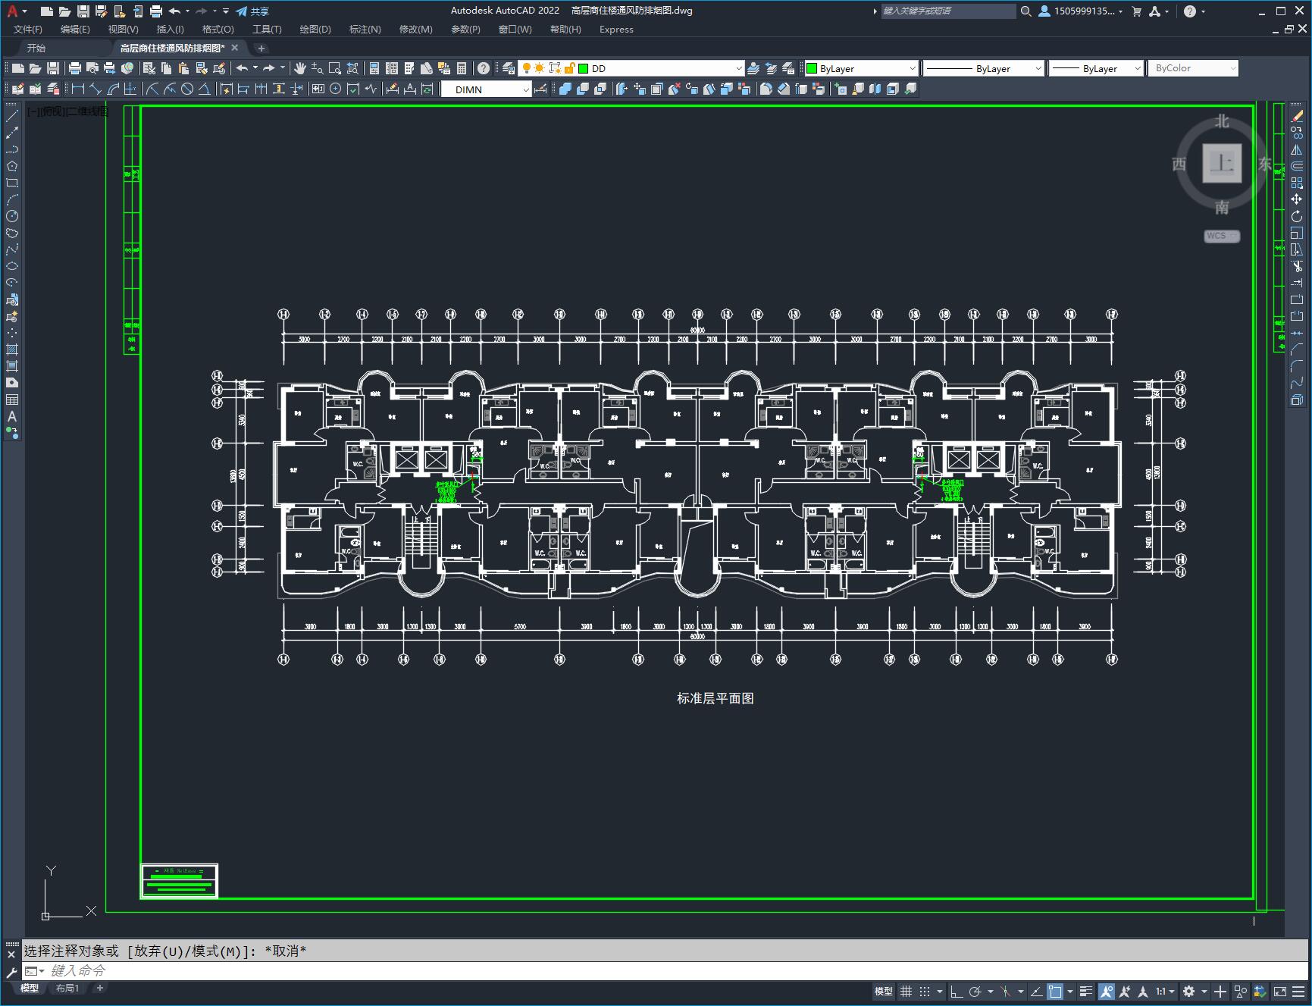
Task: Click the signed-in account 1505999135
Action: [x=1079, y=11]
